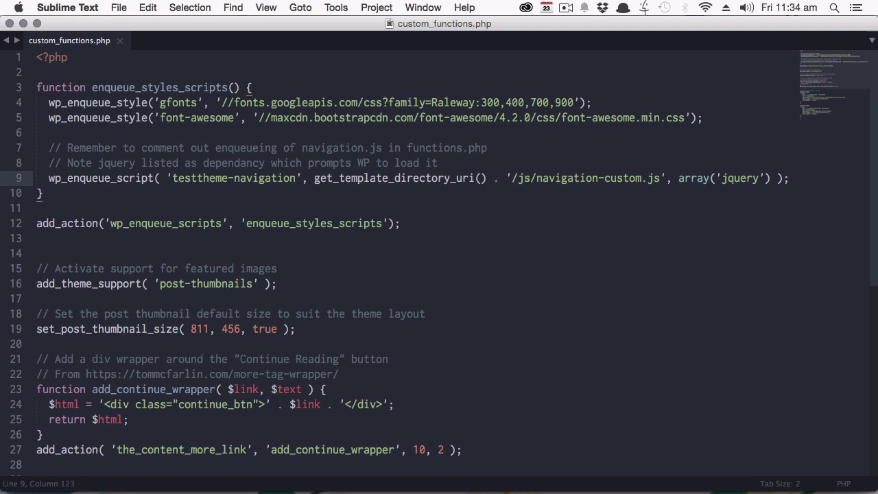
Task: Click the calendar icon showing 23
Action: coord(546,8)
